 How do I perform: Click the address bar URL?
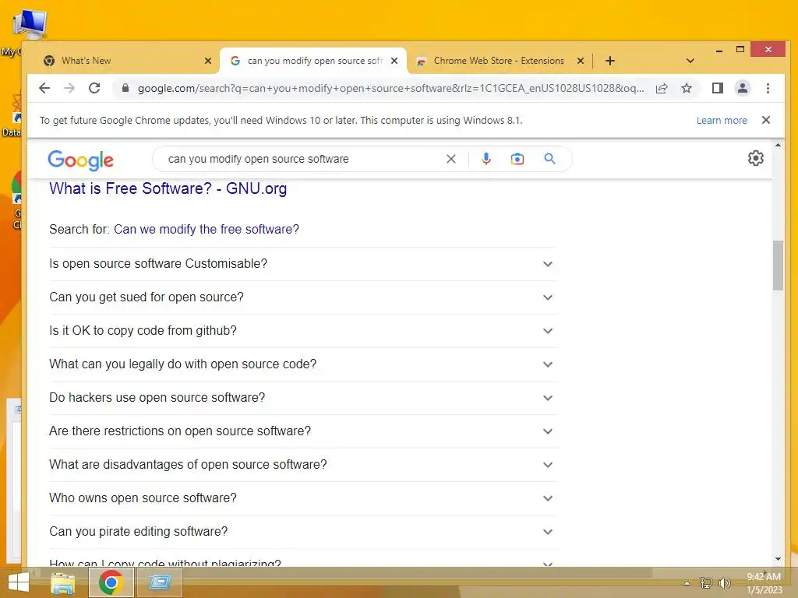point(390,89)
